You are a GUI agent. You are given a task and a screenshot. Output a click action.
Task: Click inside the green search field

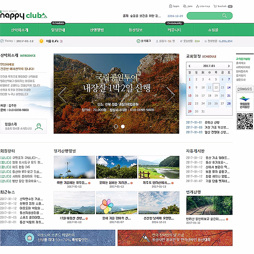(204, 16)
